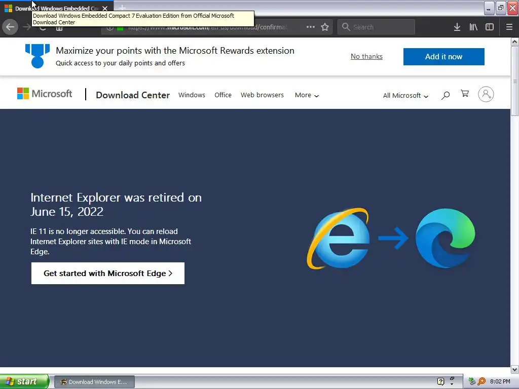Open the Web browsers menu item
Screen dimensions: 519x389
point(262,95)
